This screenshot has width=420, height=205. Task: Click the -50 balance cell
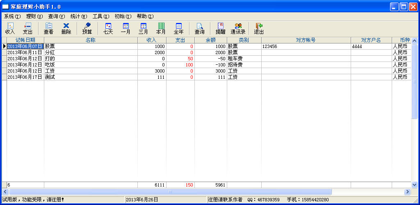coord(211,59)
